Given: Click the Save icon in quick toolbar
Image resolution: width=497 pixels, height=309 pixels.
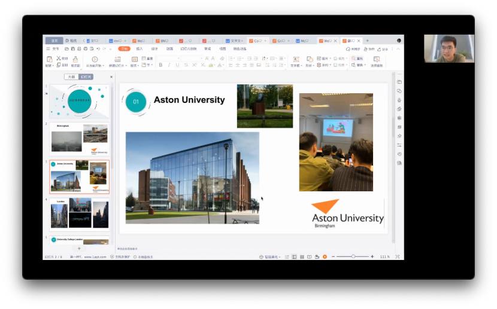Looking at the screenshot, I should tap(73, 49).
